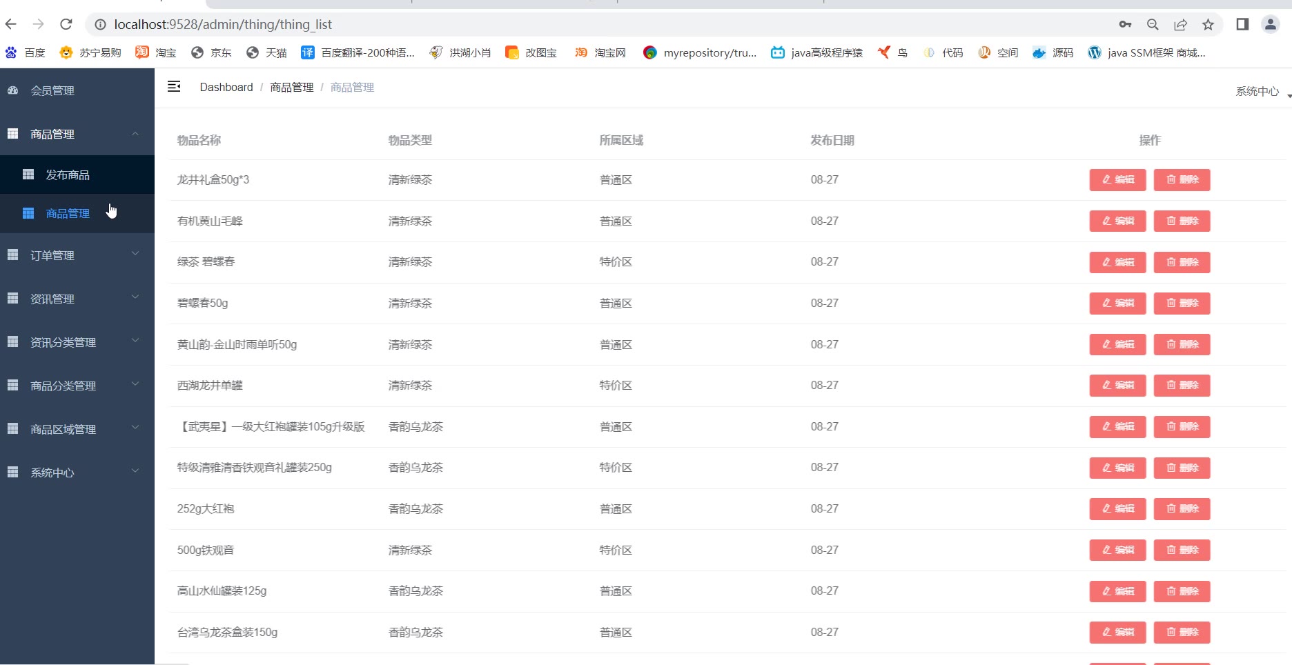1292x665 pixels.
Task: Edit the 龙井礼盒50g*3 row
Action: click(1117, 180)
